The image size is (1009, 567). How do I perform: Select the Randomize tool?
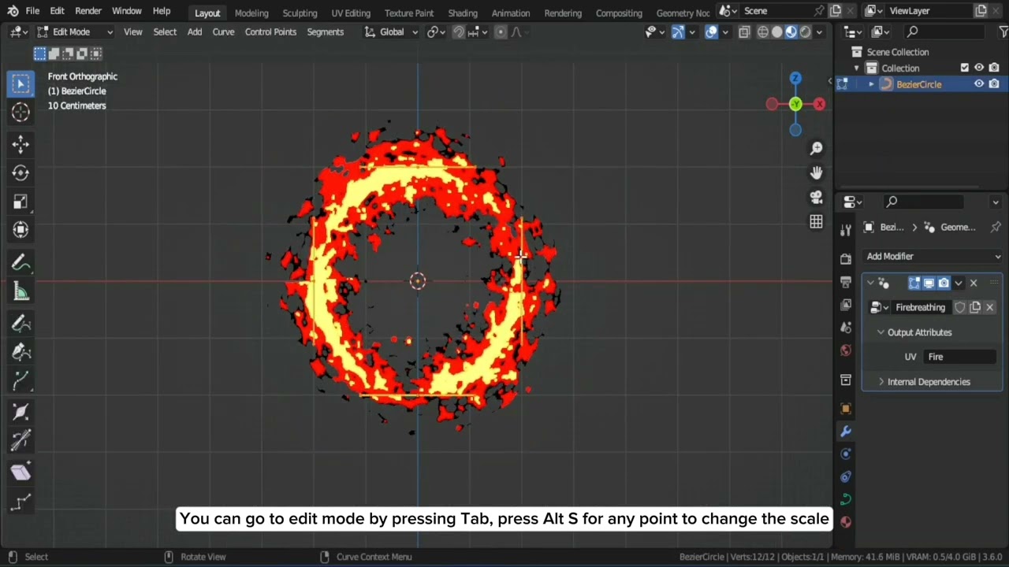20,502
